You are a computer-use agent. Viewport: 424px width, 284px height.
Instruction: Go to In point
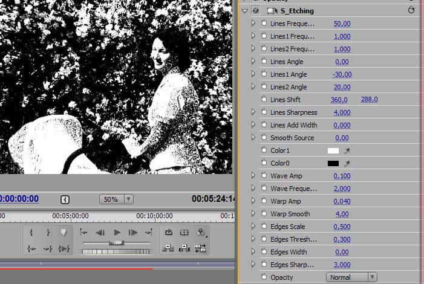[31, 248]
